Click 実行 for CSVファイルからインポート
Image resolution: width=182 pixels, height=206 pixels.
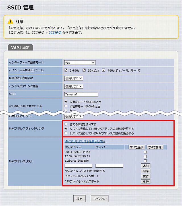(146, 176)
